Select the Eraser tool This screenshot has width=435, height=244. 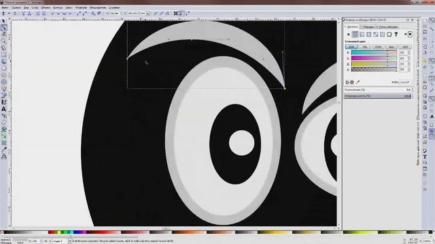coord(3,123)
